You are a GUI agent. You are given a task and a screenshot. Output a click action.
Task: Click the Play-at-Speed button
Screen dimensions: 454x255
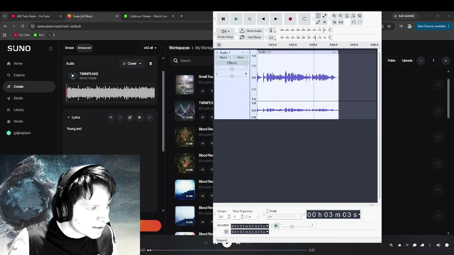pyautogui.click(x=276, y=226)
